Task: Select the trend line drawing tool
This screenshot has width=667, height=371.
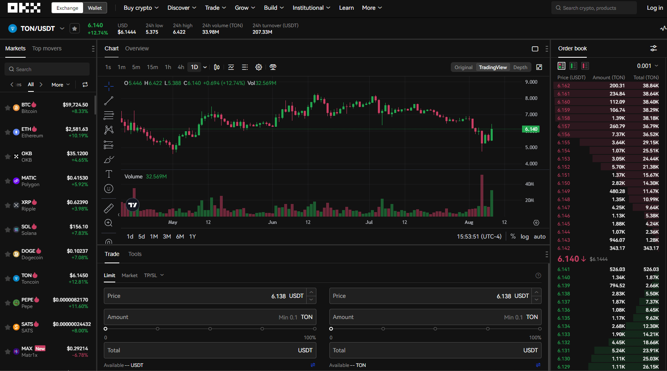Action: [x=109, y=100]
